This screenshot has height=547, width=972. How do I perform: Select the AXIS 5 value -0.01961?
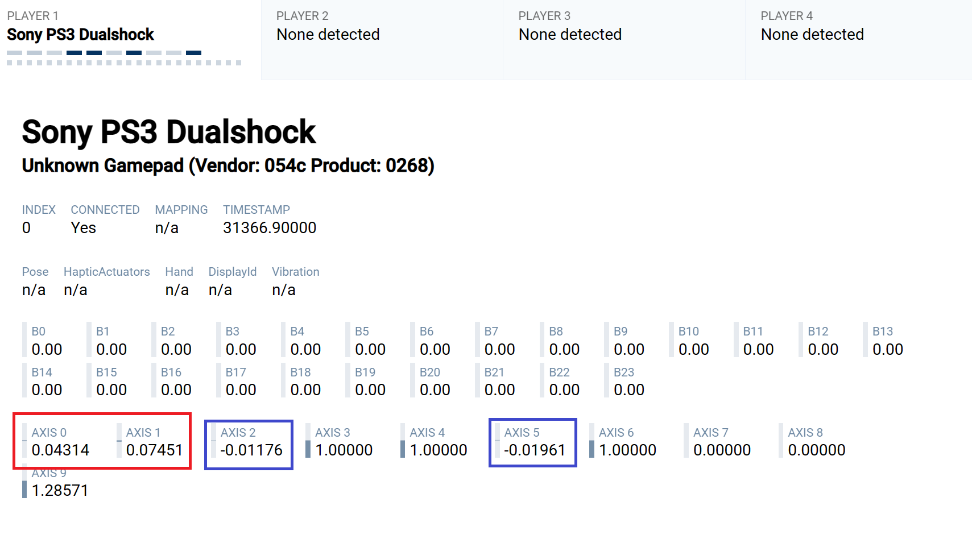[x=535, y=450]
